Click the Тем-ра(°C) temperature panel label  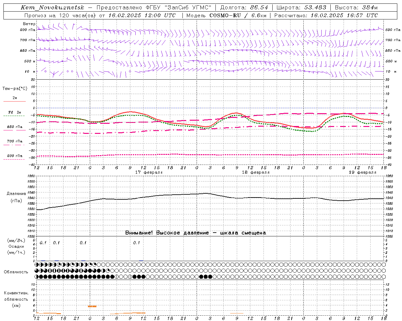15,89
